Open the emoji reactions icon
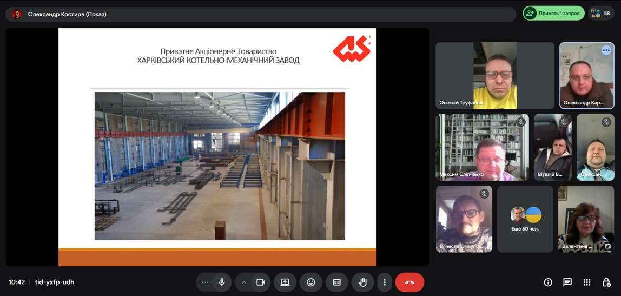 (311, 282)
